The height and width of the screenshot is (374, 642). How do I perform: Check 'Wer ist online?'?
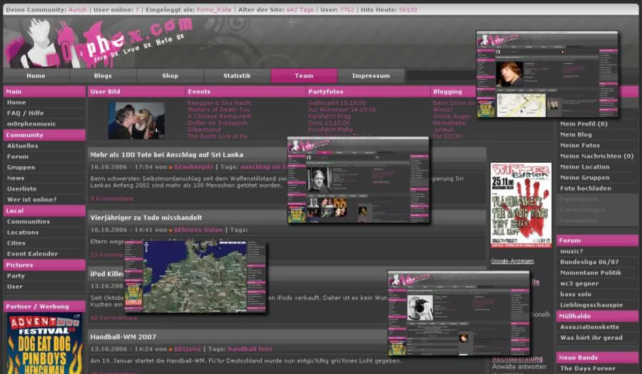click(x=28, y=199)
